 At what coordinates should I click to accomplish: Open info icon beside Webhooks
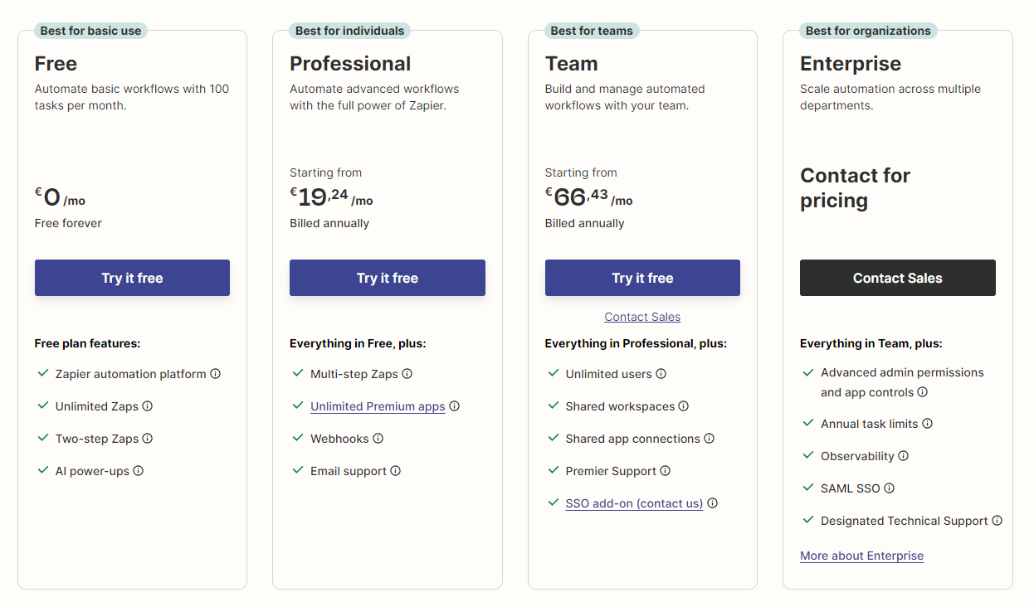click(x=378, y=439)
